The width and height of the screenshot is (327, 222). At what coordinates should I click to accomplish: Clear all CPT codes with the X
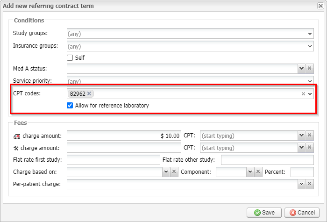tap(303, 94)
